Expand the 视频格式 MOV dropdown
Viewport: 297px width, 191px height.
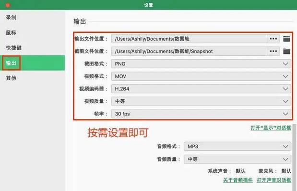(x=201, y=76)
